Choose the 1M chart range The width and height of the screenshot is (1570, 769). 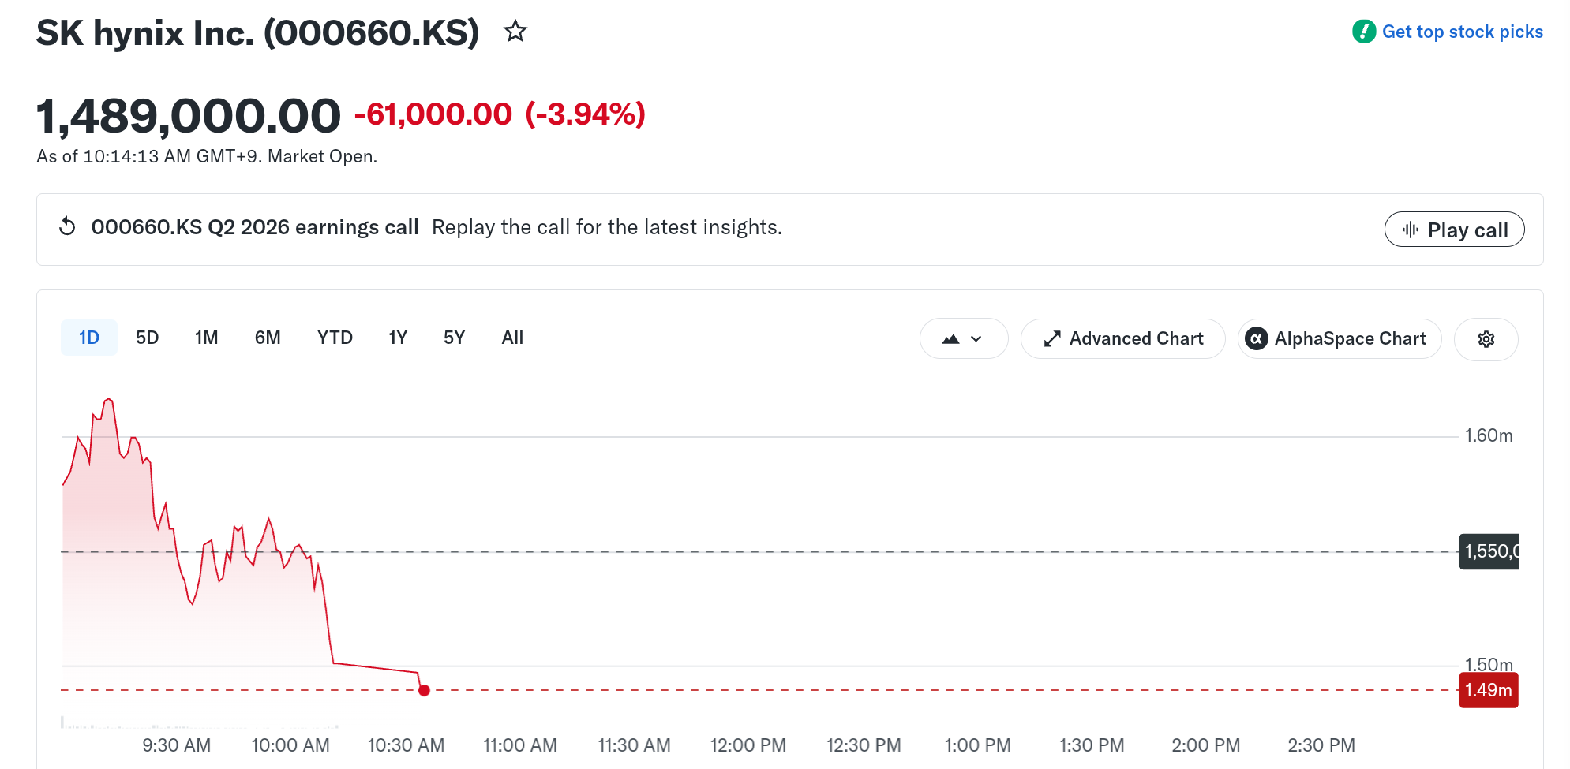207,338
